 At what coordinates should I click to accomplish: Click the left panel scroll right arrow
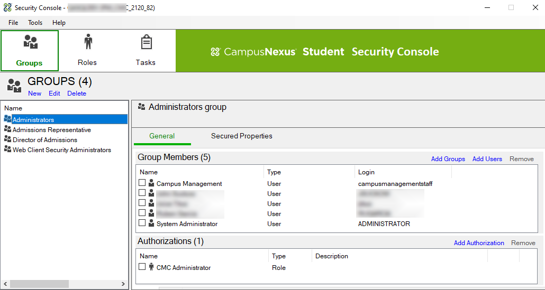coord(123,284)
